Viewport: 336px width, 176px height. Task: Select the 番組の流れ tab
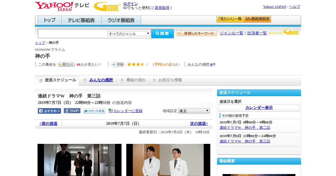tap(133, 80)
